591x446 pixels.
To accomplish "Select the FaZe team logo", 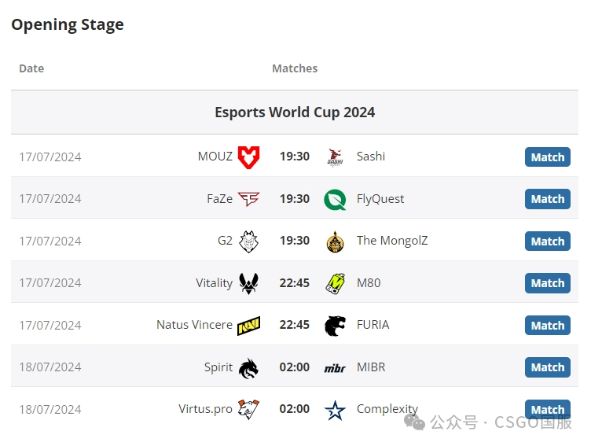I will point(248,199).
